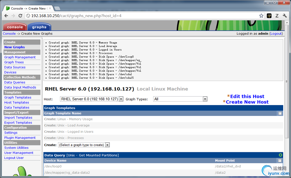Click the Unix - Logged in Users template row
This screenshot has height=178, width=291.
[163, 132]
